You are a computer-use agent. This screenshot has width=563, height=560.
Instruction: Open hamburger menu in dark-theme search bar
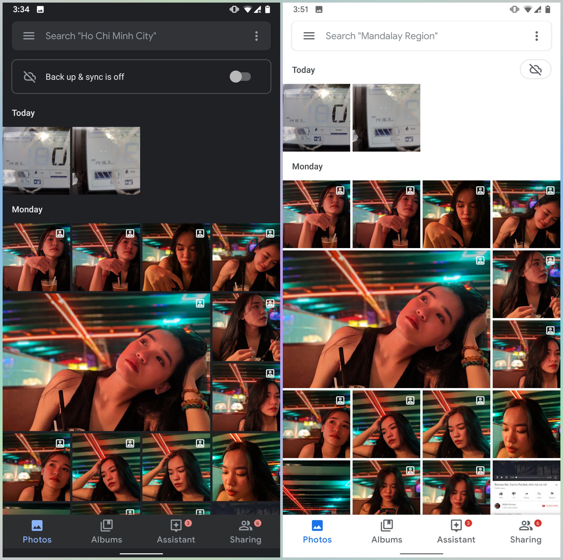(x=29, y=36)
